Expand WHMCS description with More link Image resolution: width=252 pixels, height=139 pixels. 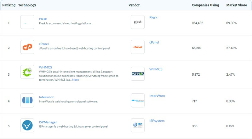(x=75, y=80)
